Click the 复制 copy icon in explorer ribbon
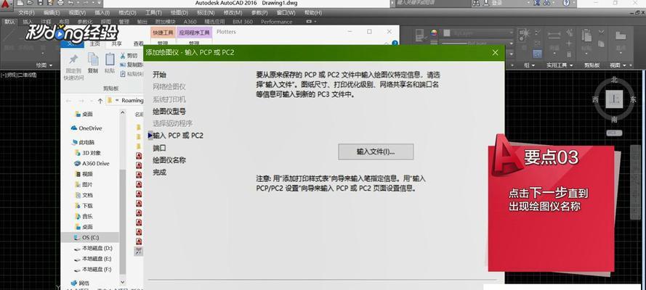 click(93, 60)
